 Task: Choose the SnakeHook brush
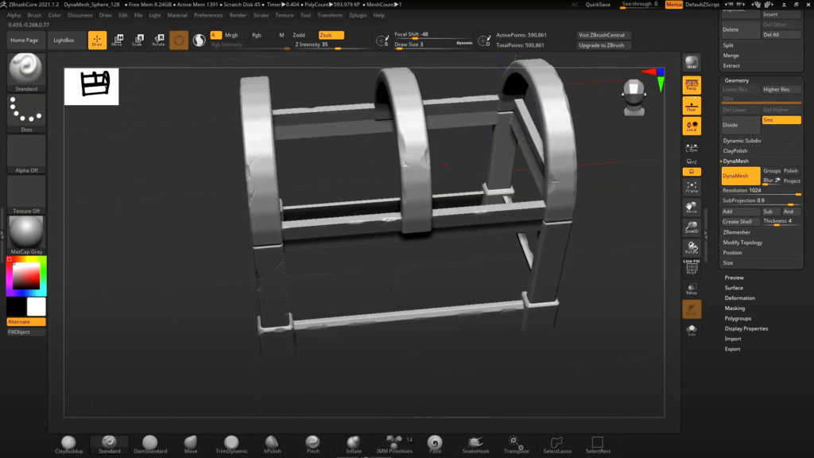coord(476,444)
